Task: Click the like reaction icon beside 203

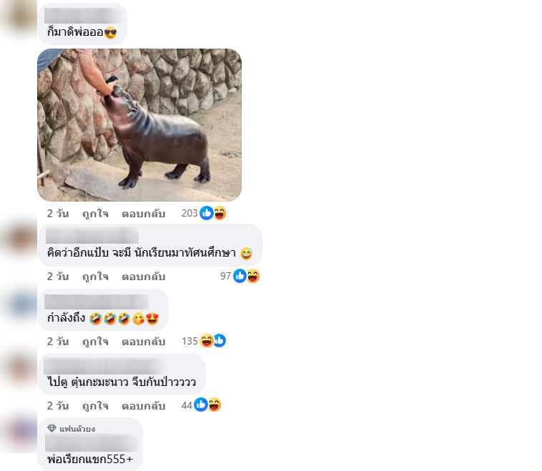Action: click(207, 213)
